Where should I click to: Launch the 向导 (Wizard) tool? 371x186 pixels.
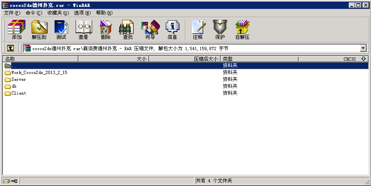(150, 30)
